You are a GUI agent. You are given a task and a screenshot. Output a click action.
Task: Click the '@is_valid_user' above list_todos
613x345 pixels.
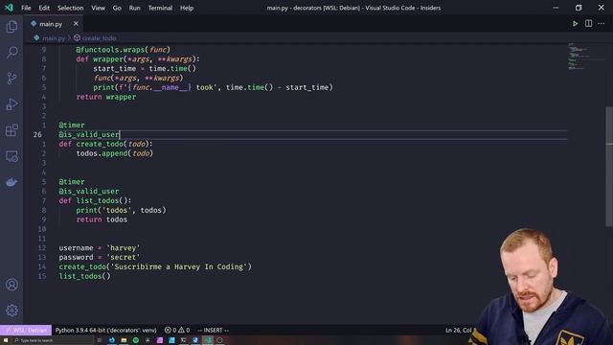point(89,192)
